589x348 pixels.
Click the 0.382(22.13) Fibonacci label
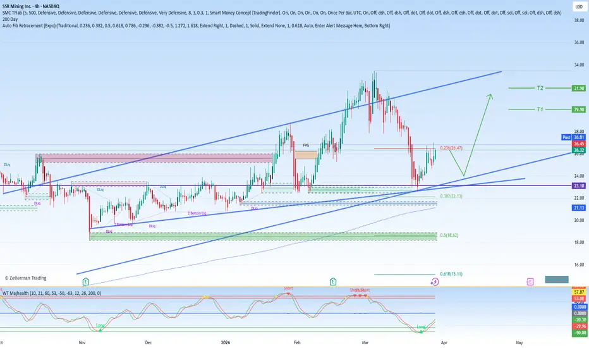[x=451, y=196]
